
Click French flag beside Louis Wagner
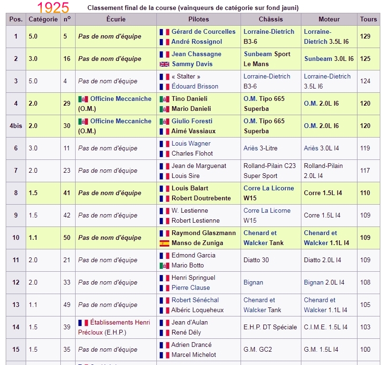pyautogui.click(x=164, y=144)
